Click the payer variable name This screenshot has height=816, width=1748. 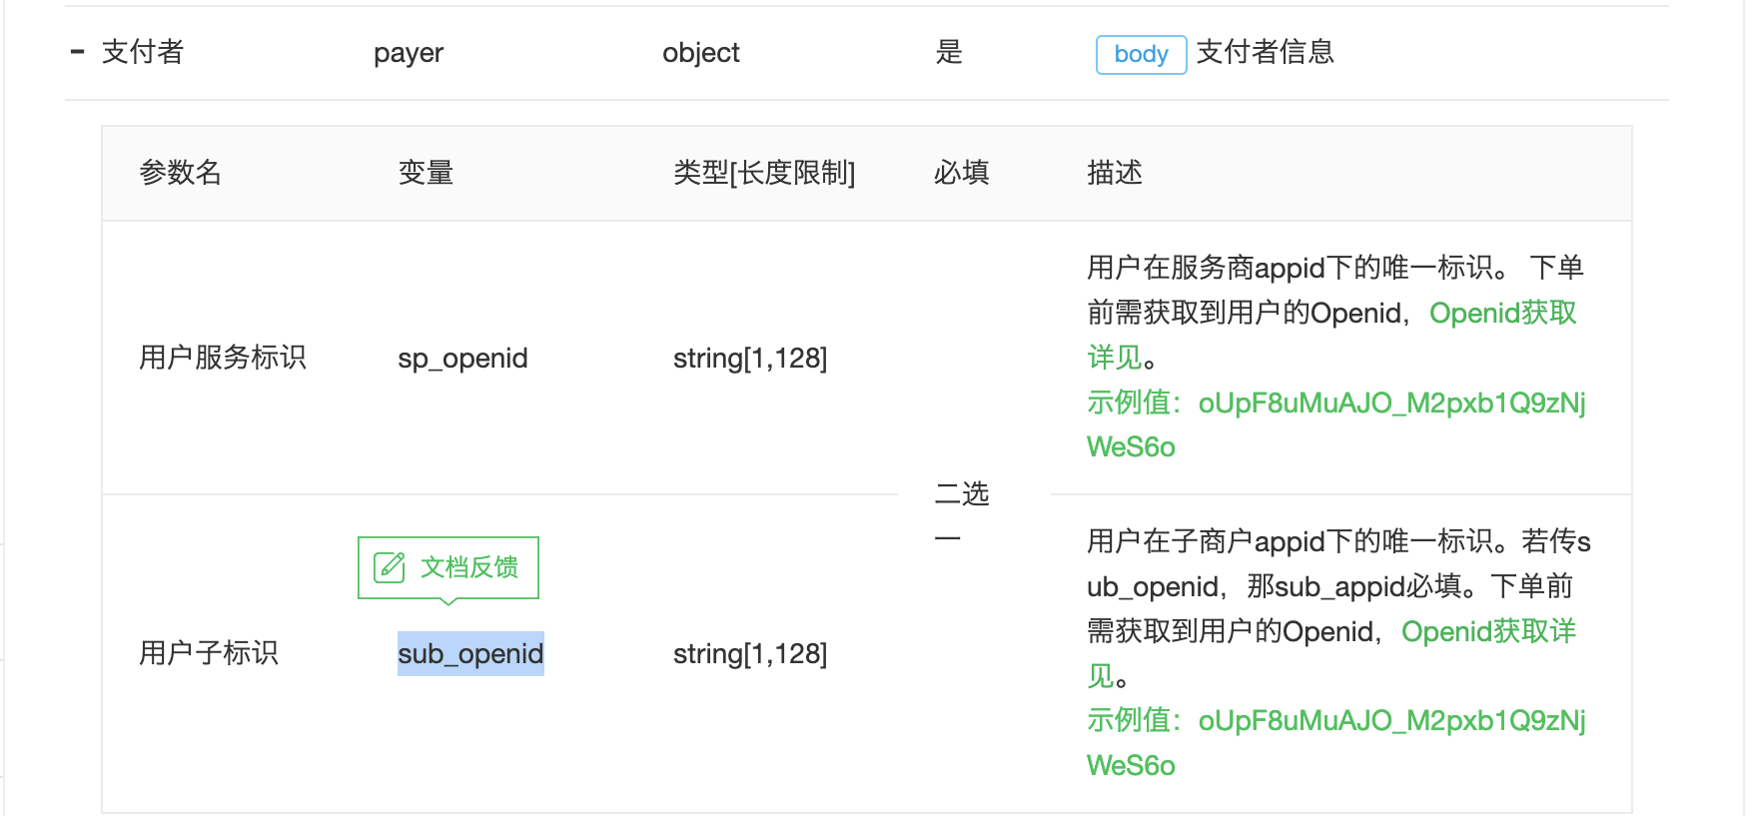pyautogui.click(x=409, y=53)
